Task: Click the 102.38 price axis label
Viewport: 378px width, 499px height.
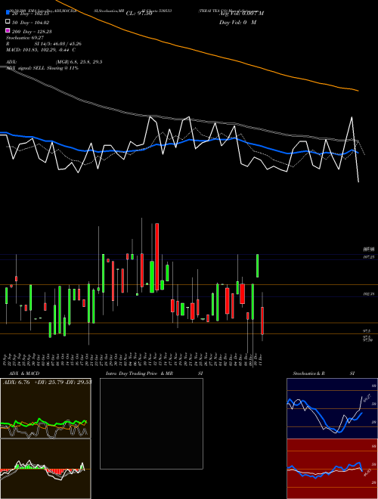Action: pyautogui.click(x=368, y=294)
